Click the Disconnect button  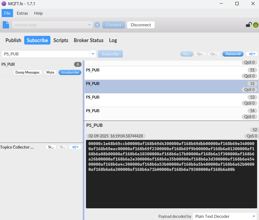point(141,25)
